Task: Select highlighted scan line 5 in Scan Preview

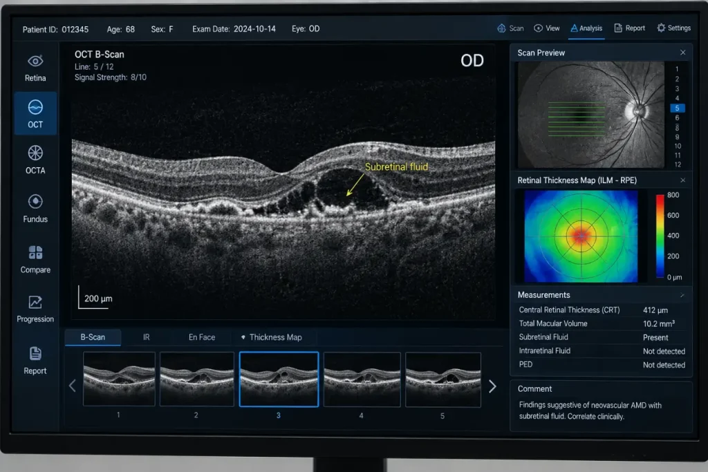Action: point(678,108)
